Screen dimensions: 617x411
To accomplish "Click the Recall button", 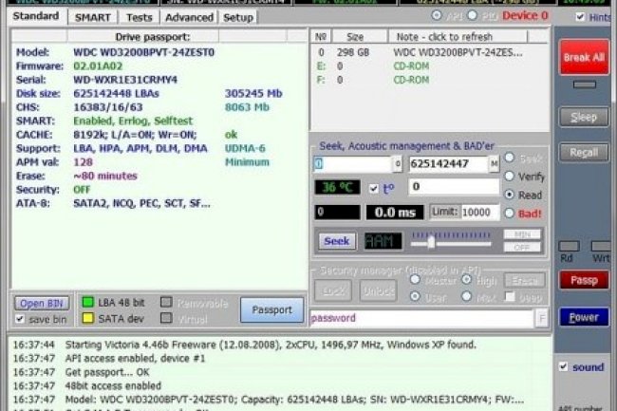I will (583, 153).
